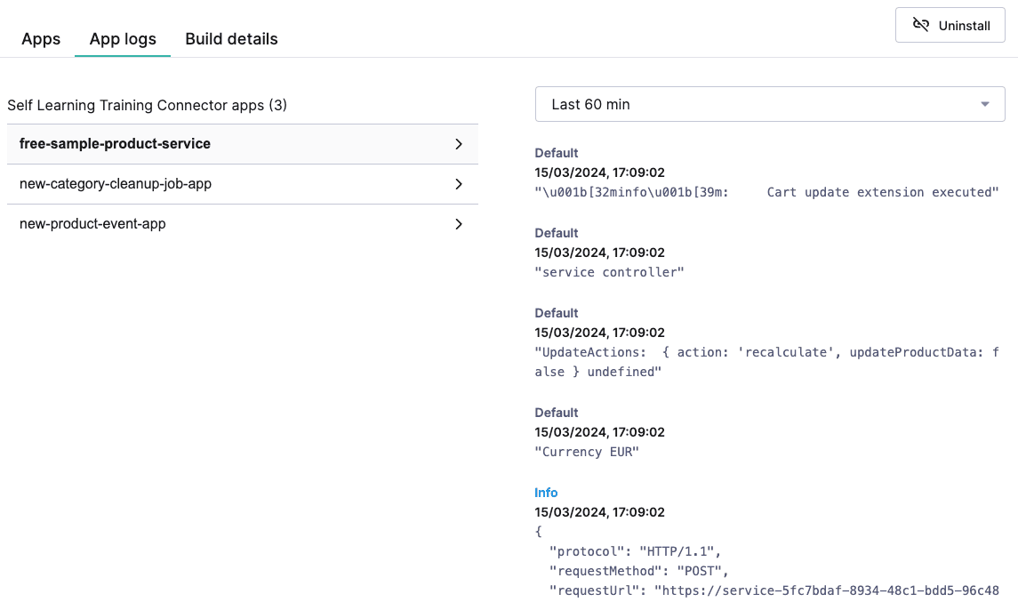Expand new-product-event-app via its chevron
This screenshot has width=1018, height=602.
tap(459, 224)
